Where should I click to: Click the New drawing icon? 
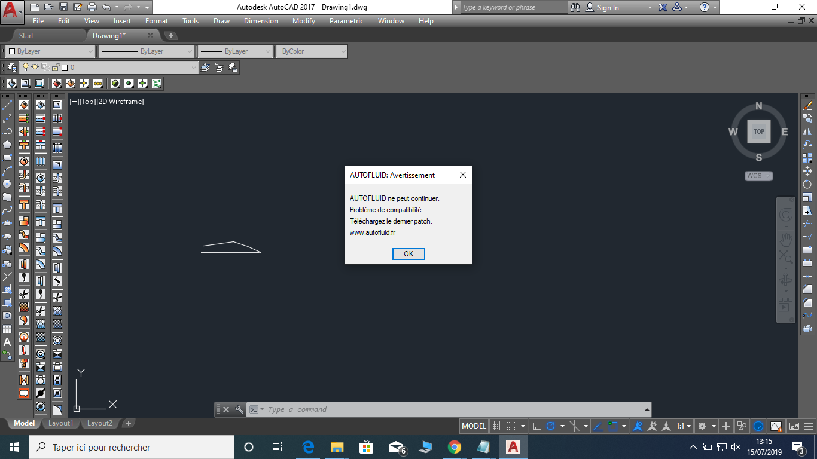click(35, 7)
